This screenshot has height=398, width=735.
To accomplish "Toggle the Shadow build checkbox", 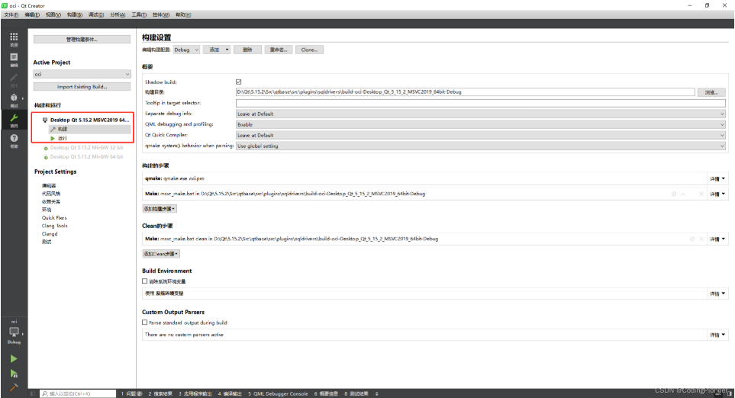I will tap(239, 82).
